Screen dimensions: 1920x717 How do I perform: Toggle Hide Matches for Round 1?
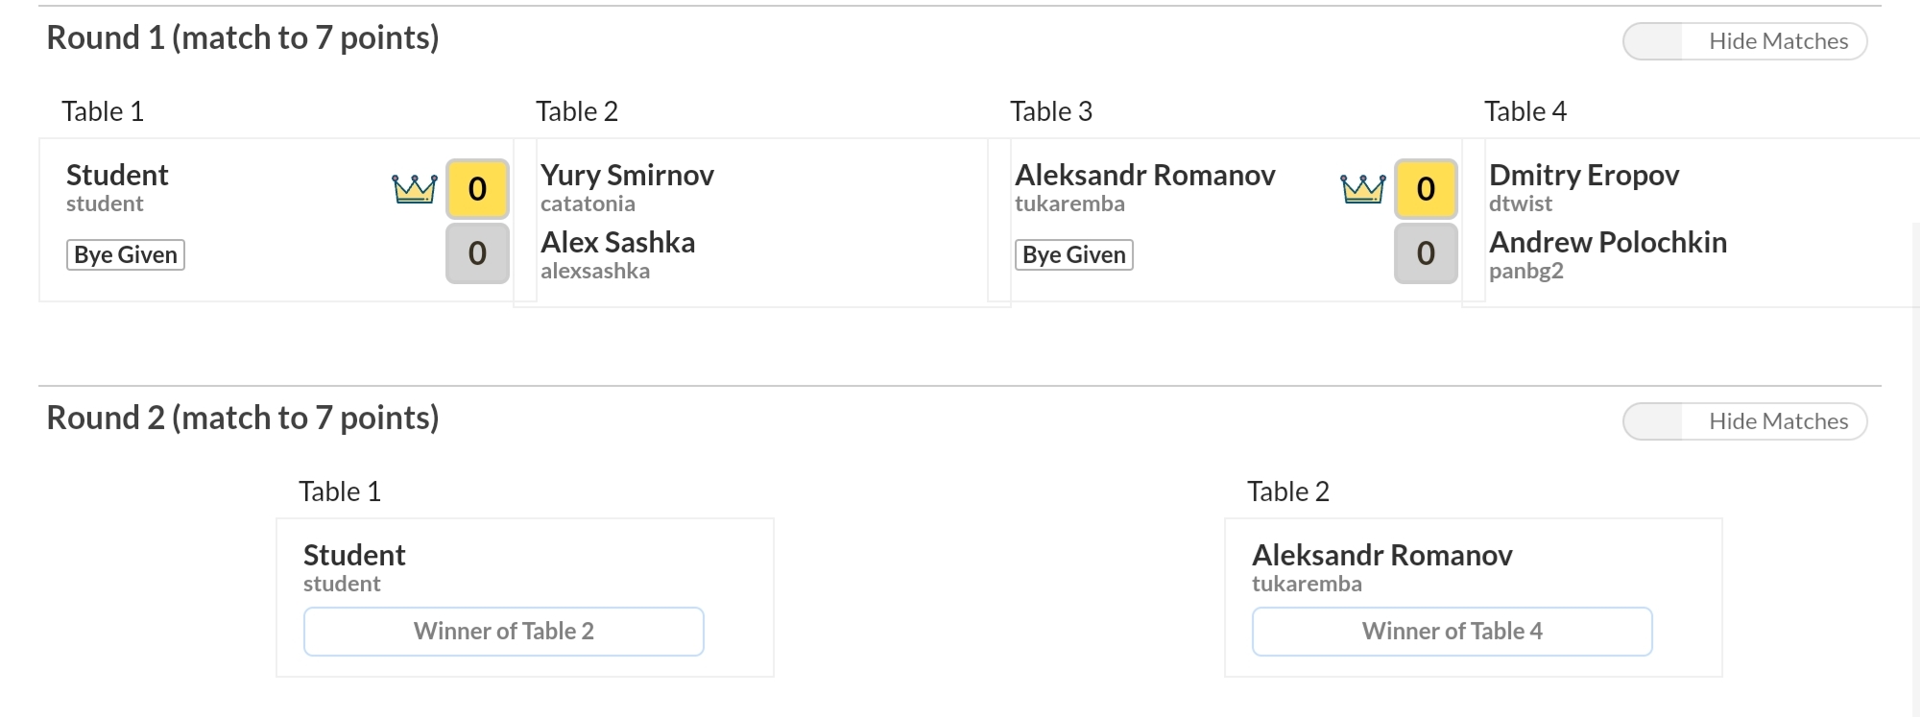point(1744,41)
